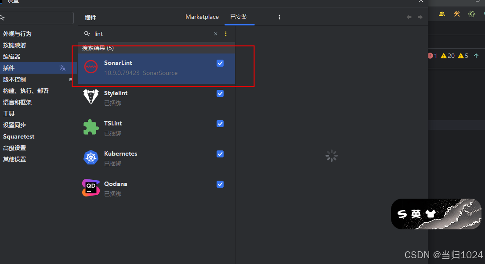
Task: Click the 插件 panel title
Action: [x=90, y=18]
